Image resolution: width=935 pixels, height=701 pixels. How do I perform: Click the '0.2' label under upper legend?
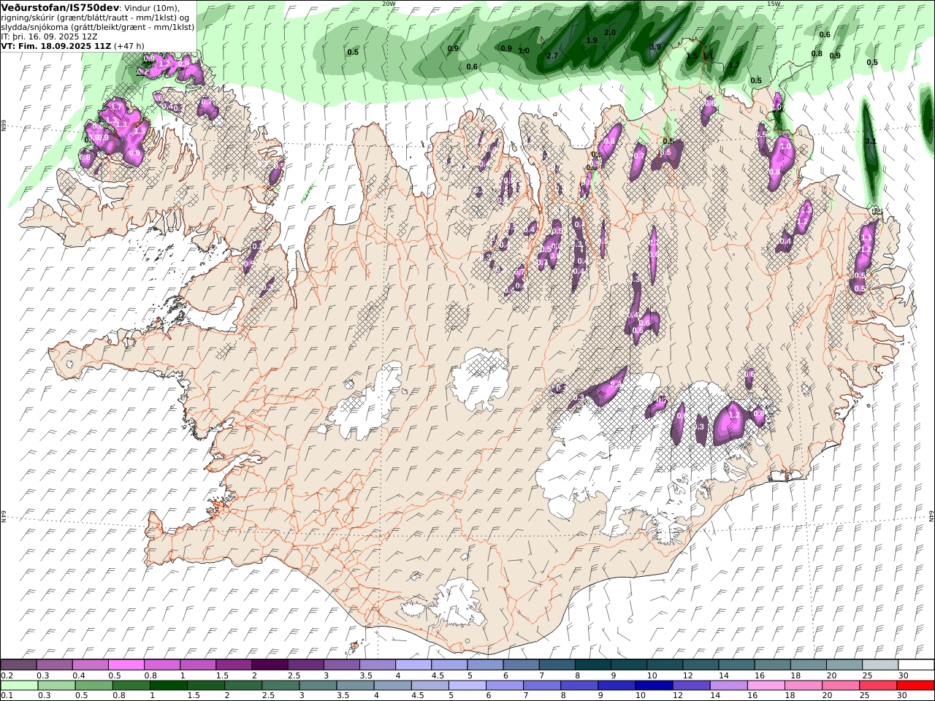coord(7,675)
